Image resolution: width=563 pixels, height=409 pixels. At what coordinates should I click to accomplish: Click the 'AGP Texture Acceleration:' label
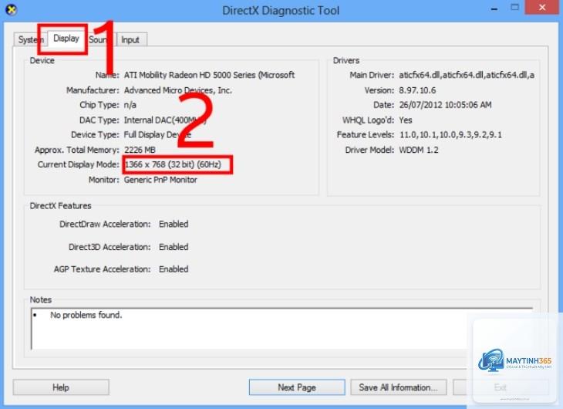click(x=102, y=269)
